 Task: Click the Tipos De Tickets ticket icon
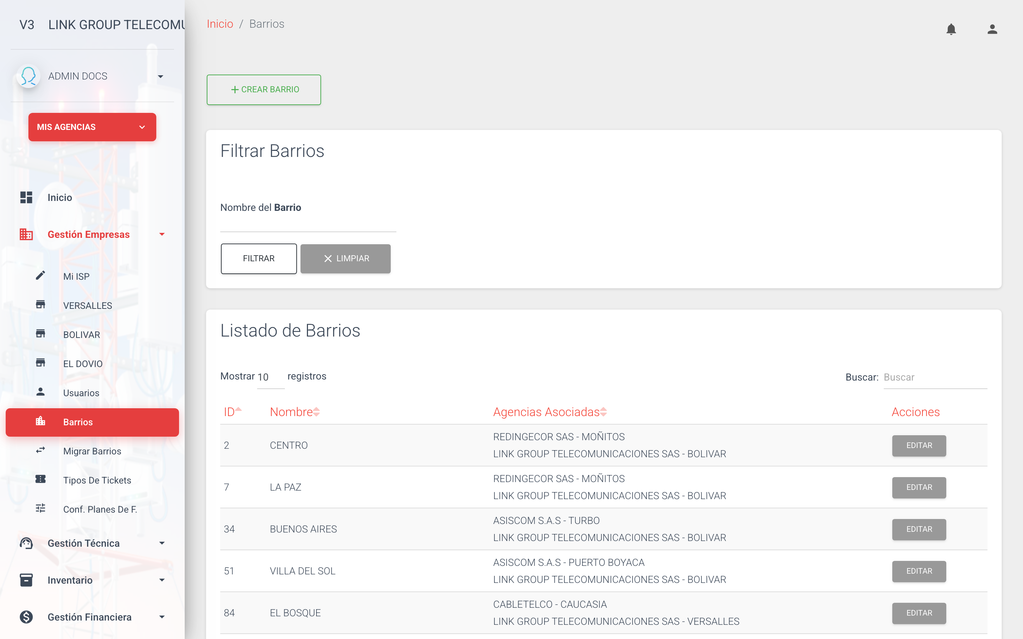[40, 479]
